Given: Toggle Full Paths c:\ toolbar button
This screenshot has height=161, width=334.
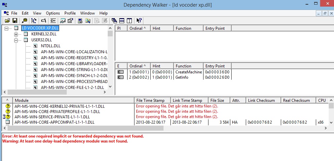Looking at the screenshot, I should coord(43,20).
